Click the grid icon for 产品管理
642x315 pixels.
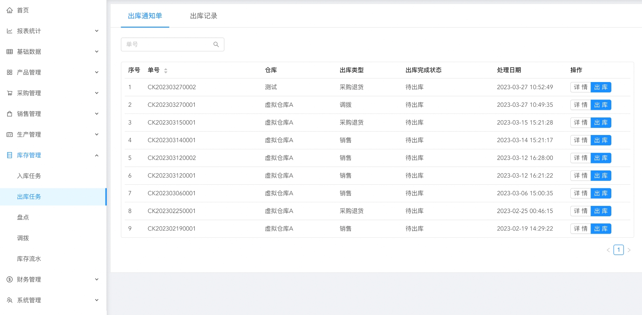point(10,72)
